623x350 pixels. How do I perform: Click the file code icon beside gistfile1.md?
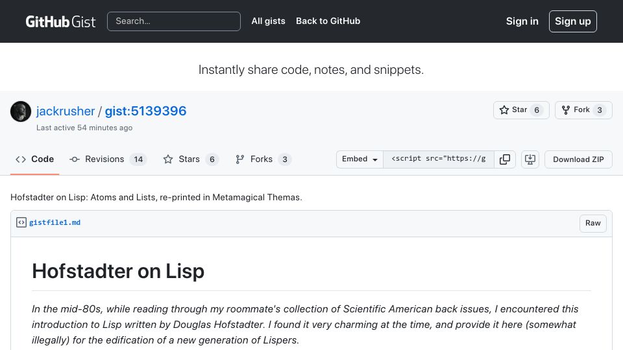21,222
